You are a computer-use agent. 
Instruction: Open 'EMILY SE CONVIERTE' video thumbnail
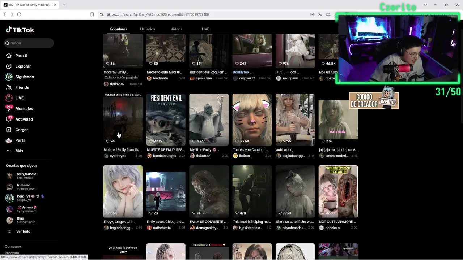click(x=209, y=191)
